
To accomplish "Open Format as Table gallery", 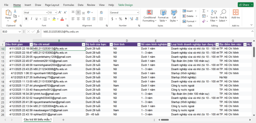I will pyautogui.click(x=163, y=16).
